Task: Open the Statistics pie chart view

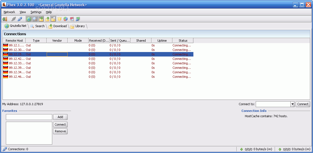Action: coord(65,19)
